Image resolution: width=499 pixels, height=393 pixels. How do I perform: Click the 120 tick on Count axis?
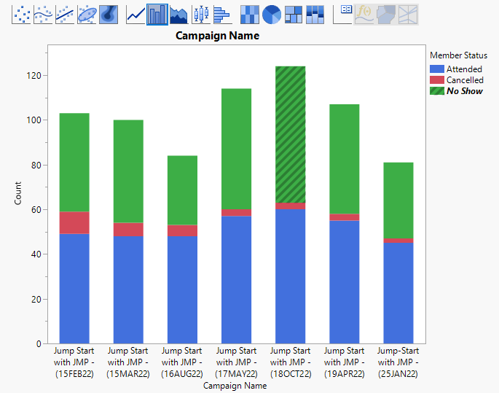click(x=34, y=76)
